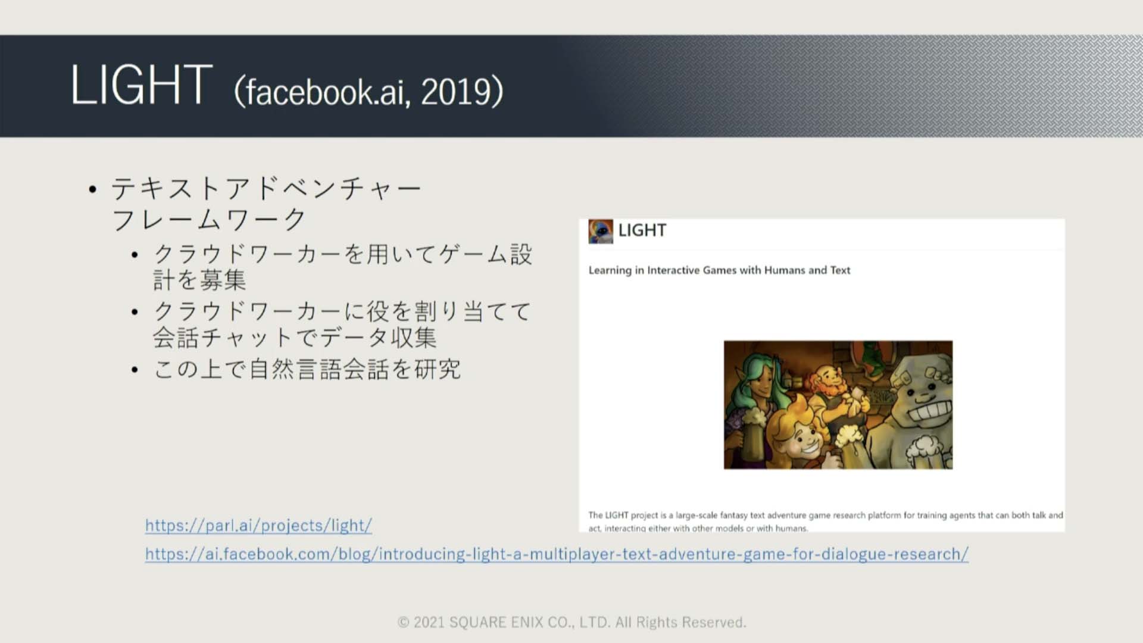Click the paragraph starting 'The LIGHT project is a large-scale'
This screenshot has width=1143, height=643.
(x=826, y=522)
